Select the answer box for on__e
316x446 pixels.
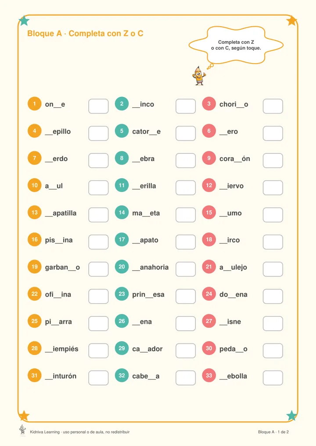[98, 106]
